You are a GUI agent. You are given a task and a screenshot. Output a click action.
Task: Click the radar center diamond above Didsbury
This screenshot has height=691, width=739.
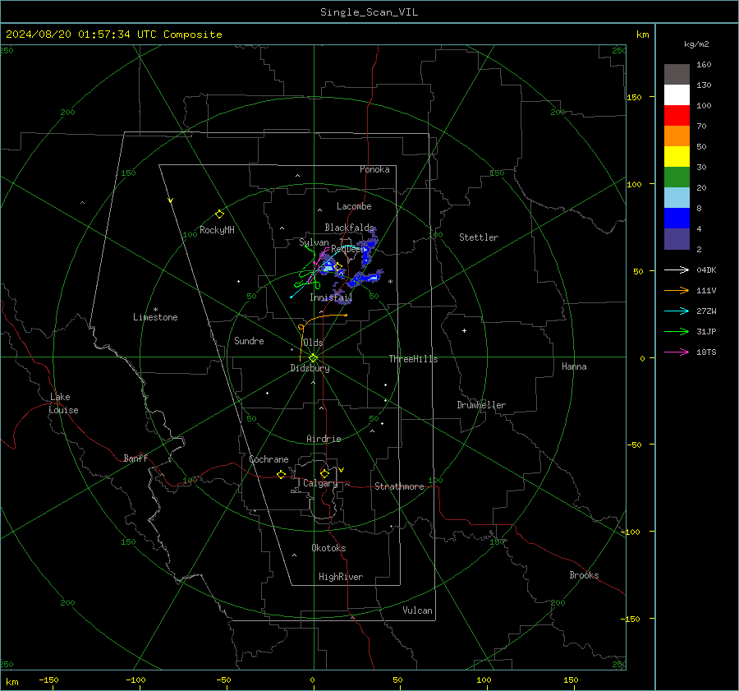(313, 358)
